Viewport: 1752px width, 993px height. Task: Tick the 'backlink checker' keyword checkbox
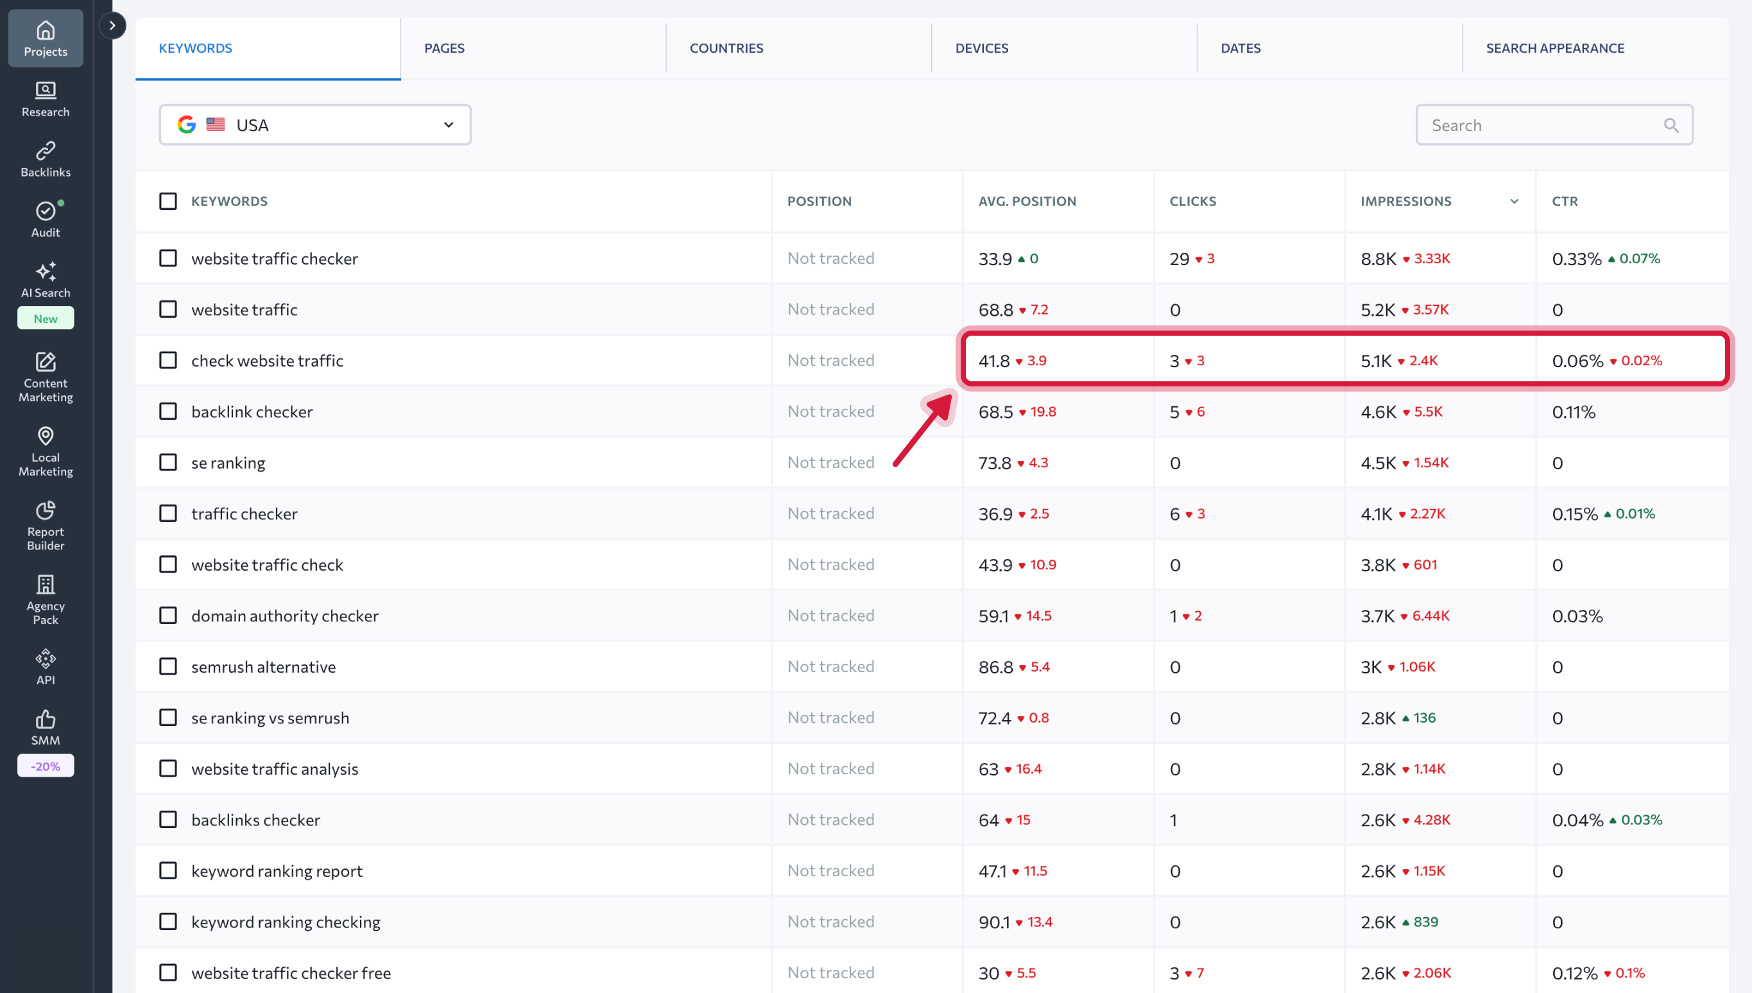(x=167, y=411)
